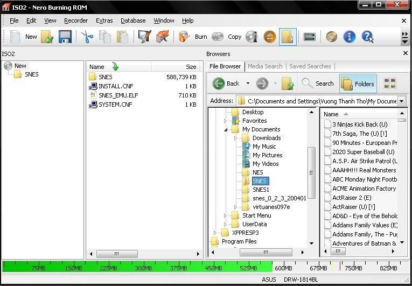Sort compilation by Name column header

[119, 67]
